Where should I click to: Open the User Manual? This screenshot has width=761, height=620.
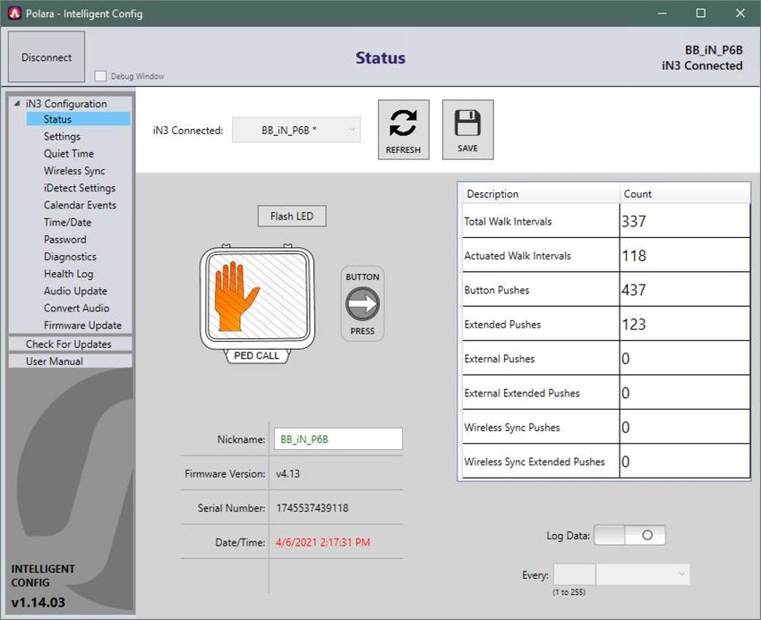(70, 361)
